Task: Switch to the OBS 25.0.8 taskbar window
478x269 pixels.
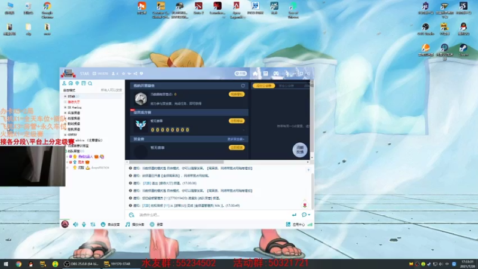Action: [x=81, y=264]
